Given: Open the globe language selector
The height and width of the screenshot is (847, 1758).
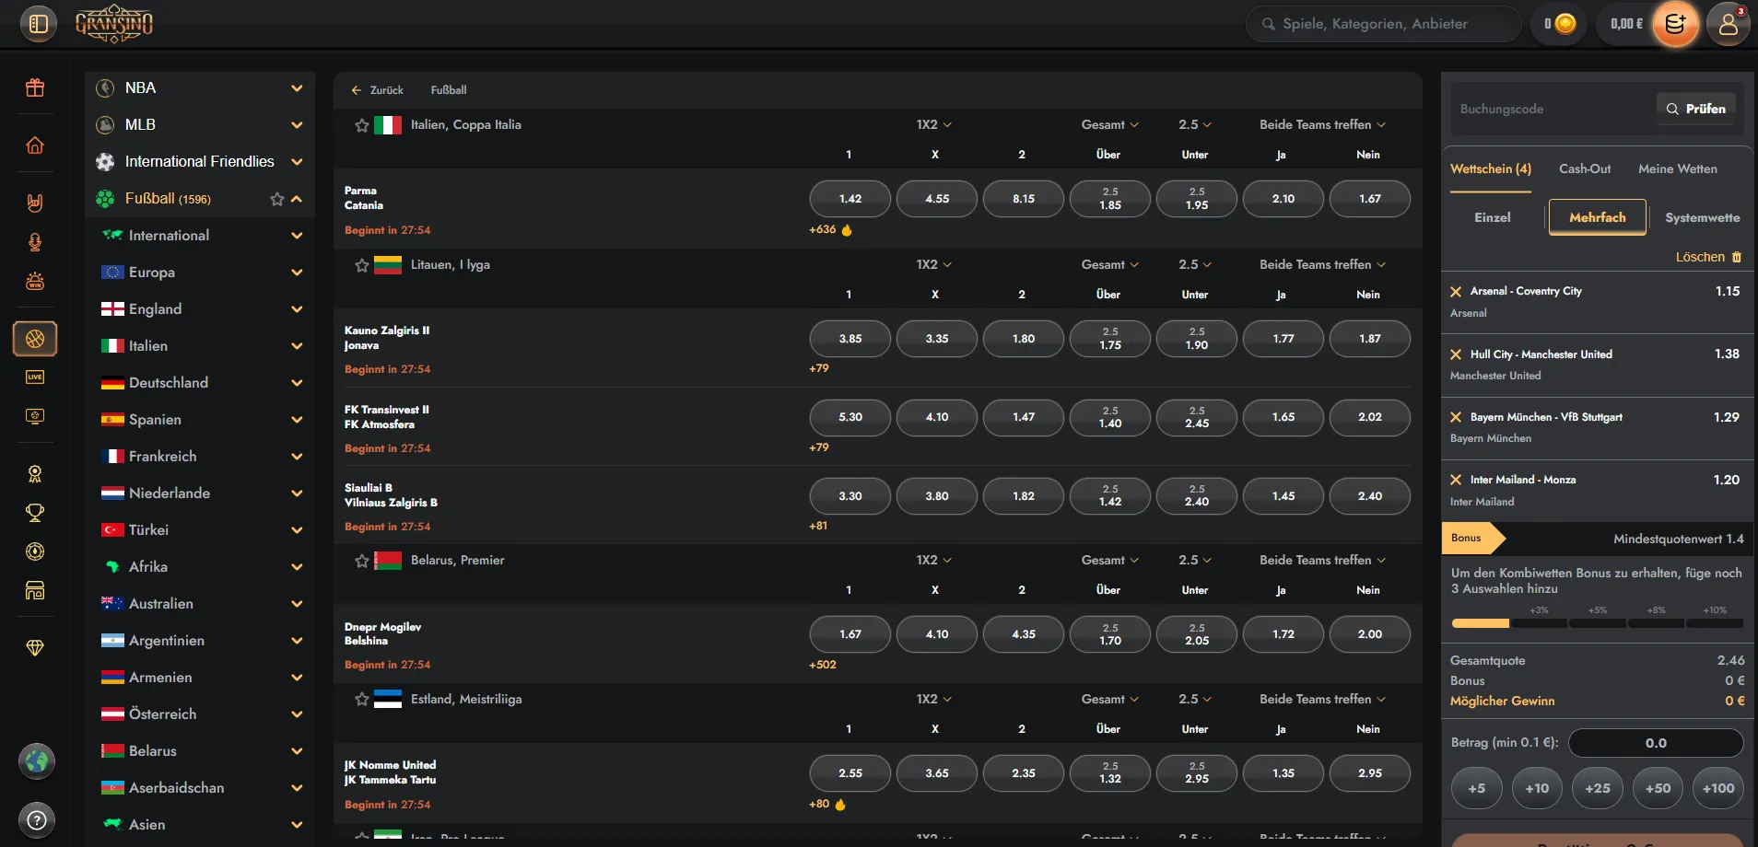Looking at the screenshot, I should tap(37, 761).
